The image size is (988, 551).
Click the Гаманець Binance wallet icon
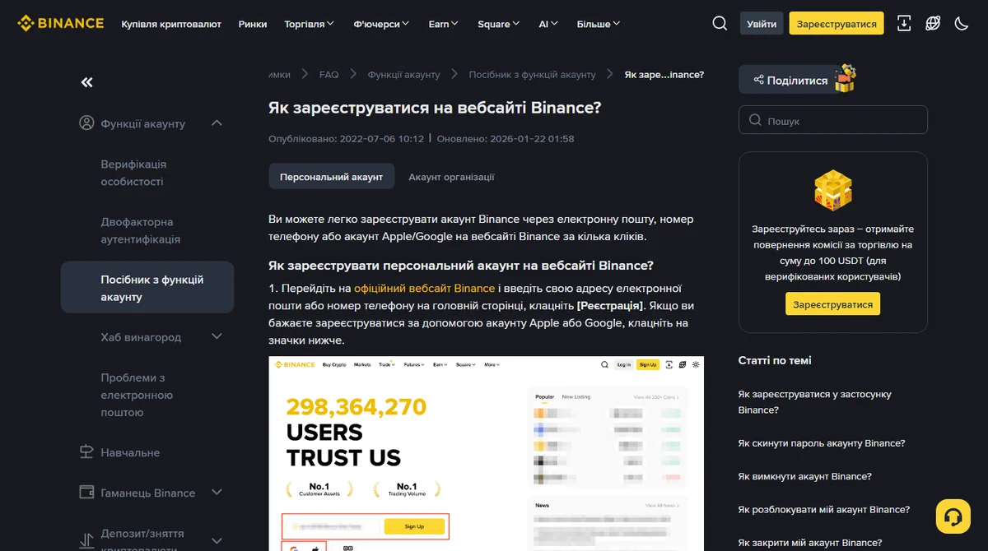coord(86,493)
